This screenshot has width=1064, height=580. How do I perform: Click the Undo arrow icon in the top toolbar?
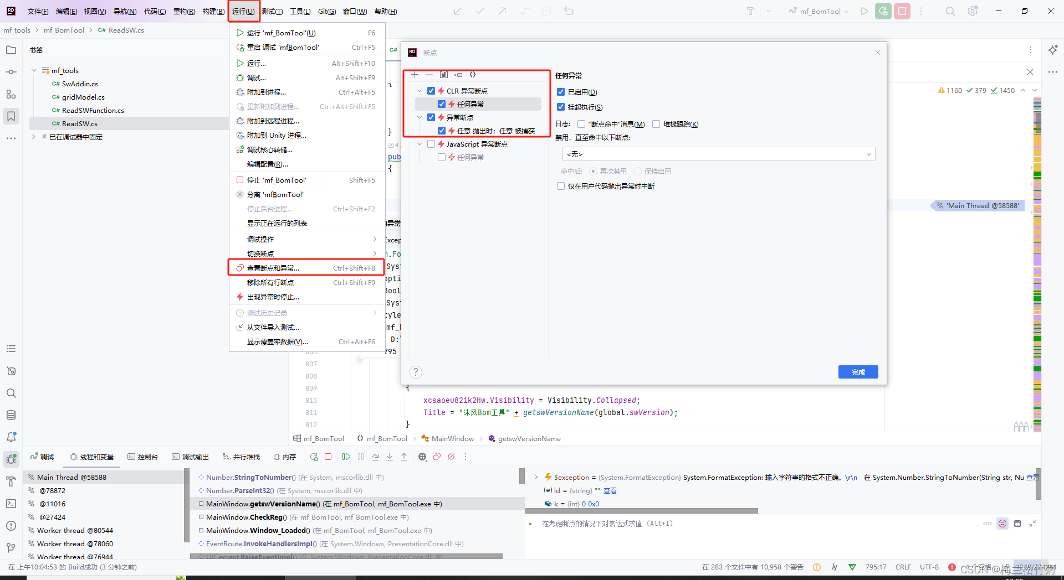(569, 11)
